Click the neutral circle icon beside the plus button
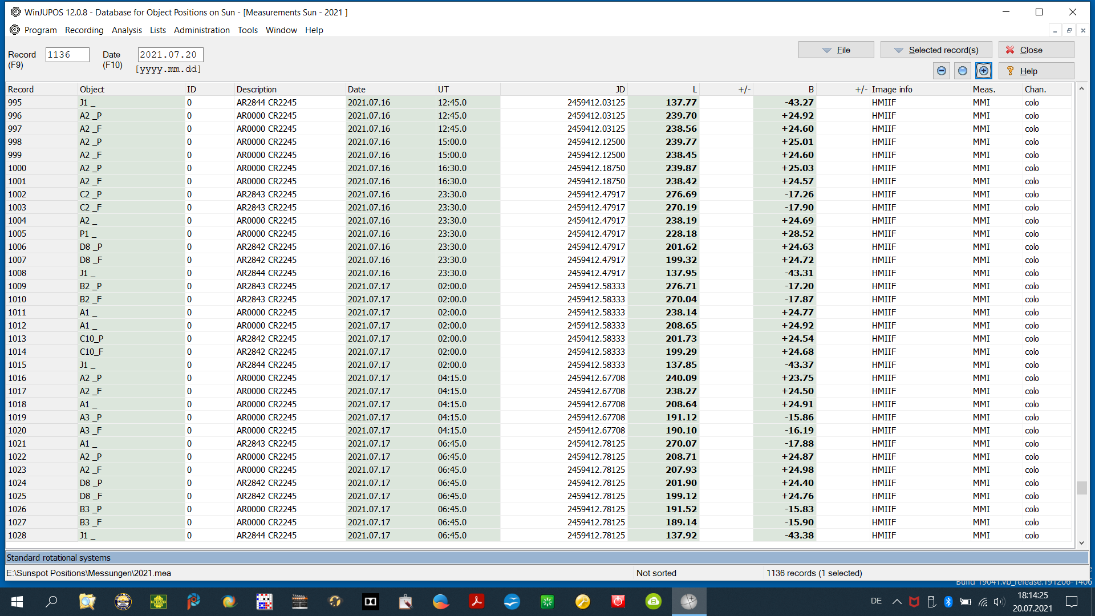The image size is (1095, 616). coord(962,71)
